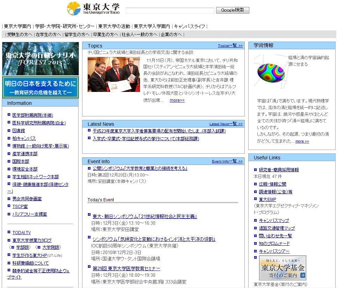Select 学部・大学院・研究所・センター in the navigation

[65, 26]
